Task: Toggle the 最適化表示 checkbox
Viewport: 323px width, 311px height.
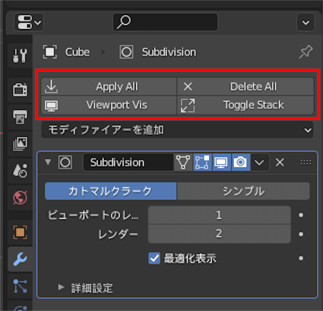Action: pos(154,258)
